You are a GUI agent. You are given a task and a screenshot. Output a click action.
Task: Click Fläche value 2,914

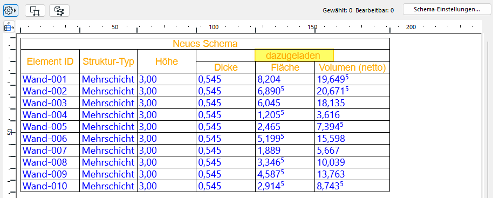[x=285, y=186]
